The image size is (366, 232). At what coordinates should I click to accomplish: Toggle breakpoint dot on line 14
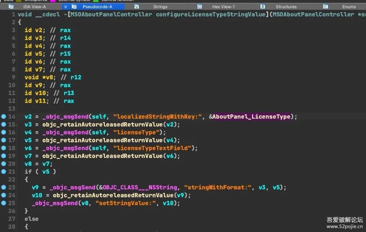(x=3, y=116)
